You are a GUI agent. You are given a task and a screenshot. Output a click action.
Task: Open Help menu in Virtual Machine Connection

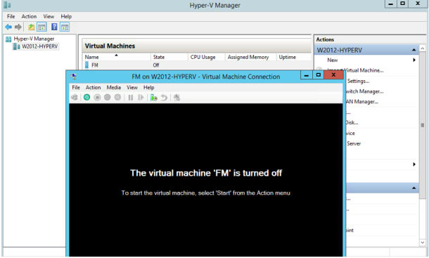tap(149, 87)
